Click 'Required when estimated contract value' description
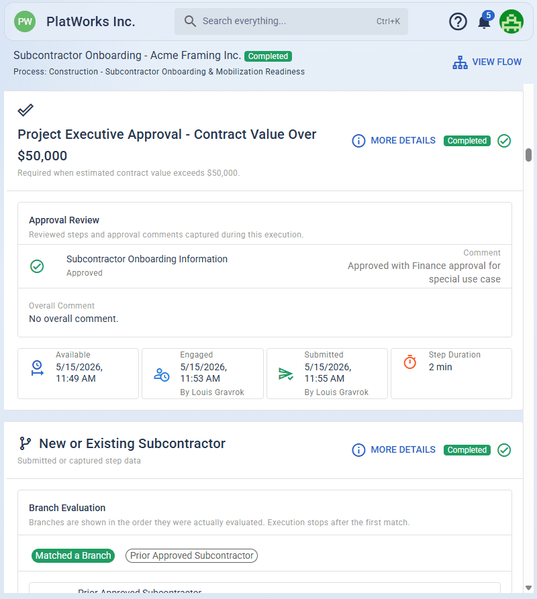 coord(128,172)
